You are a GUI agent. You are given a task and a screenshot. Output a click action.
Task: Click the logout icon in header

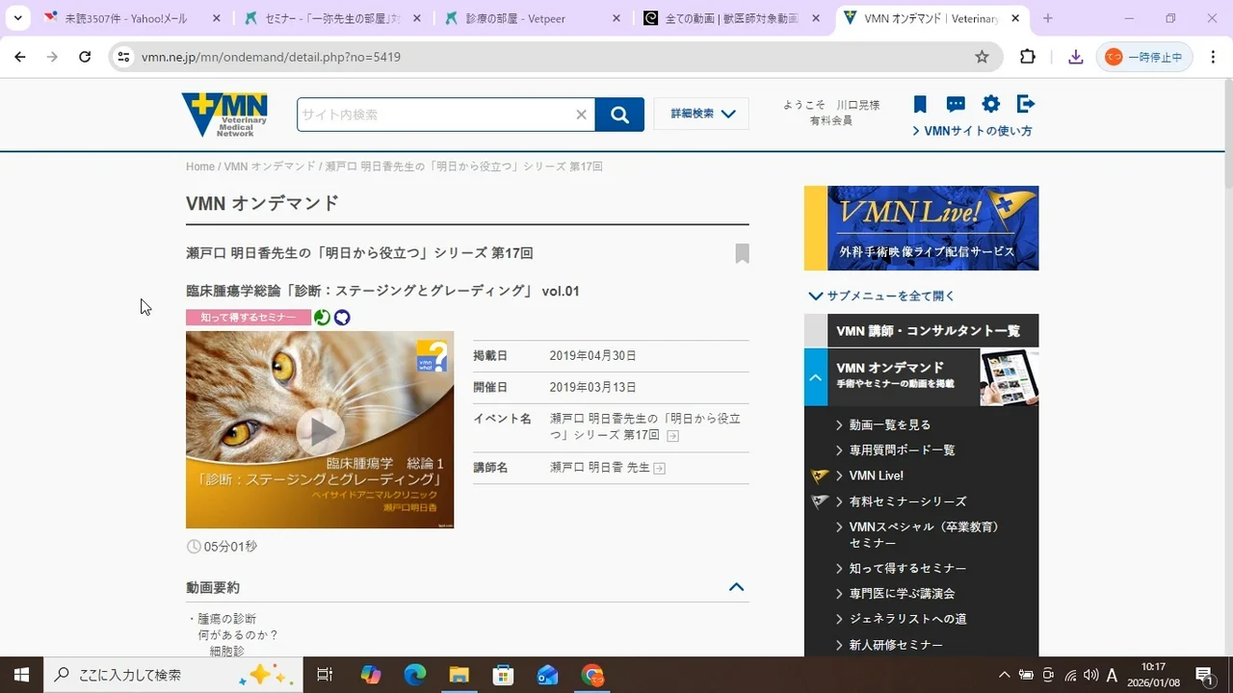tap(1026, 104)
